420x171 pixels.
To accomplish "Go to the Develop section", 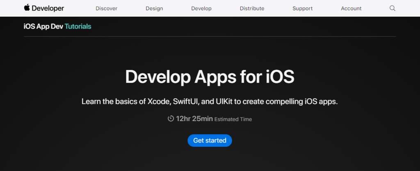I will [201, 9].
